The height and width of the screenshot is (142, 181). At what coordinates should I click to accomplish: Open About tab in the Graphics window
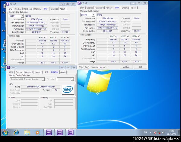[63, 72]
